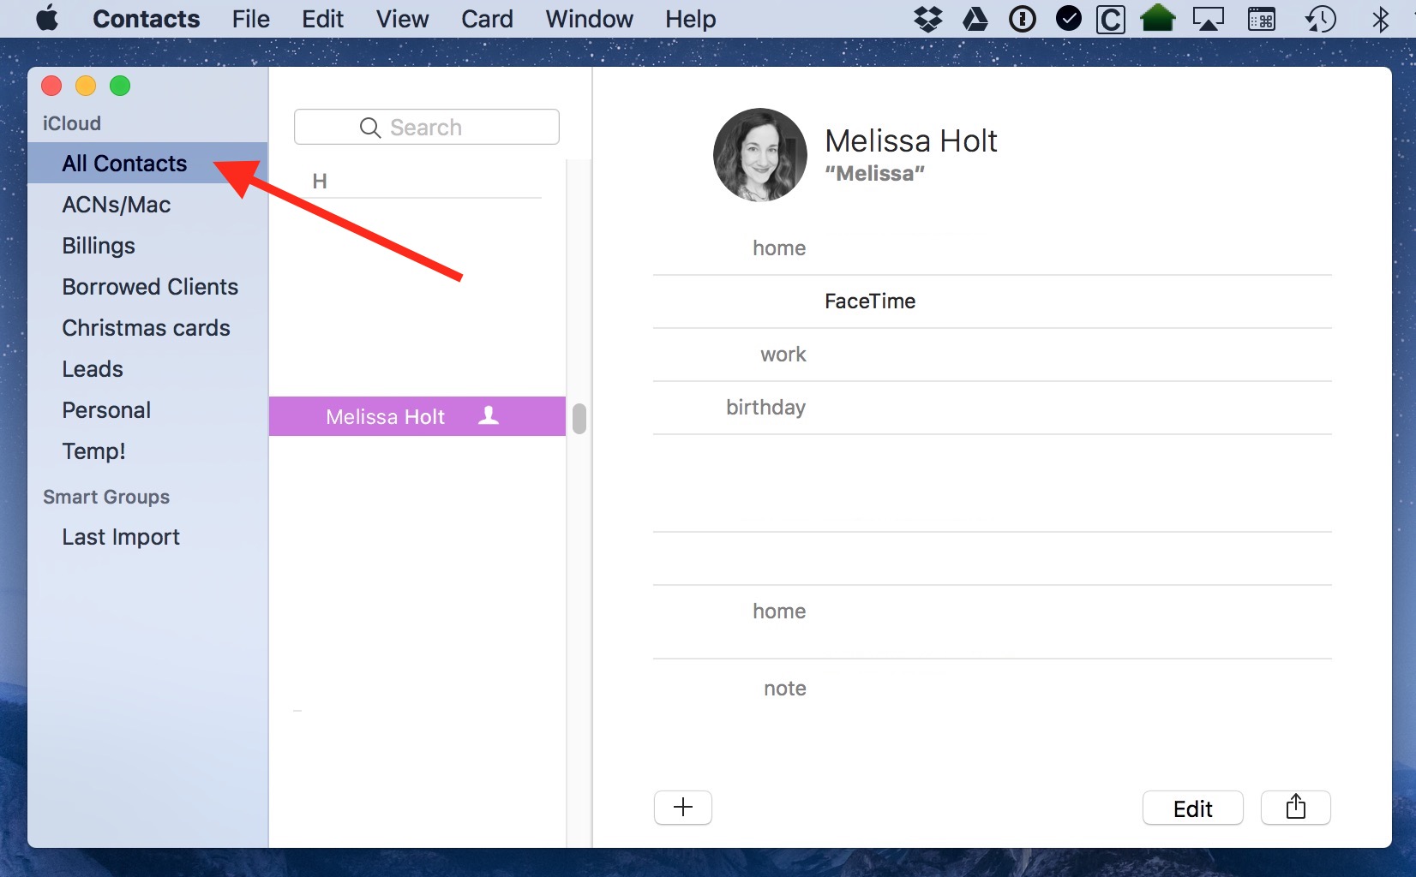1416x877 pixels.
Task: Select the Leads group
Action: coord(147,369)
